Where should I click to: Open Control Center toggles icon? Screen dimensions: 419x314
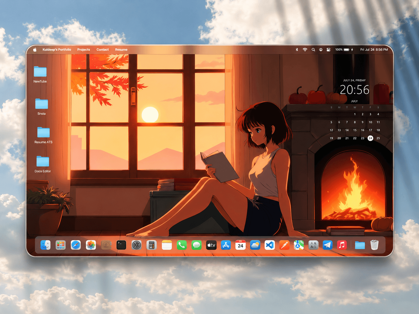pyautogui.click(x=328, y=50)
